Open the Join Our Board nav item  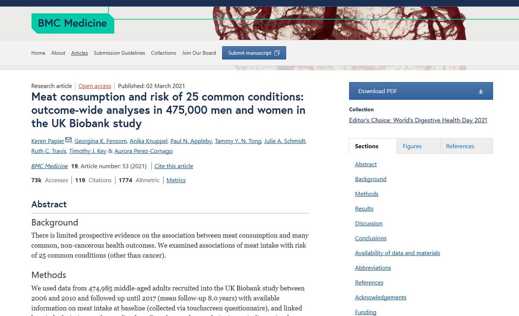(x=199, y=53)
